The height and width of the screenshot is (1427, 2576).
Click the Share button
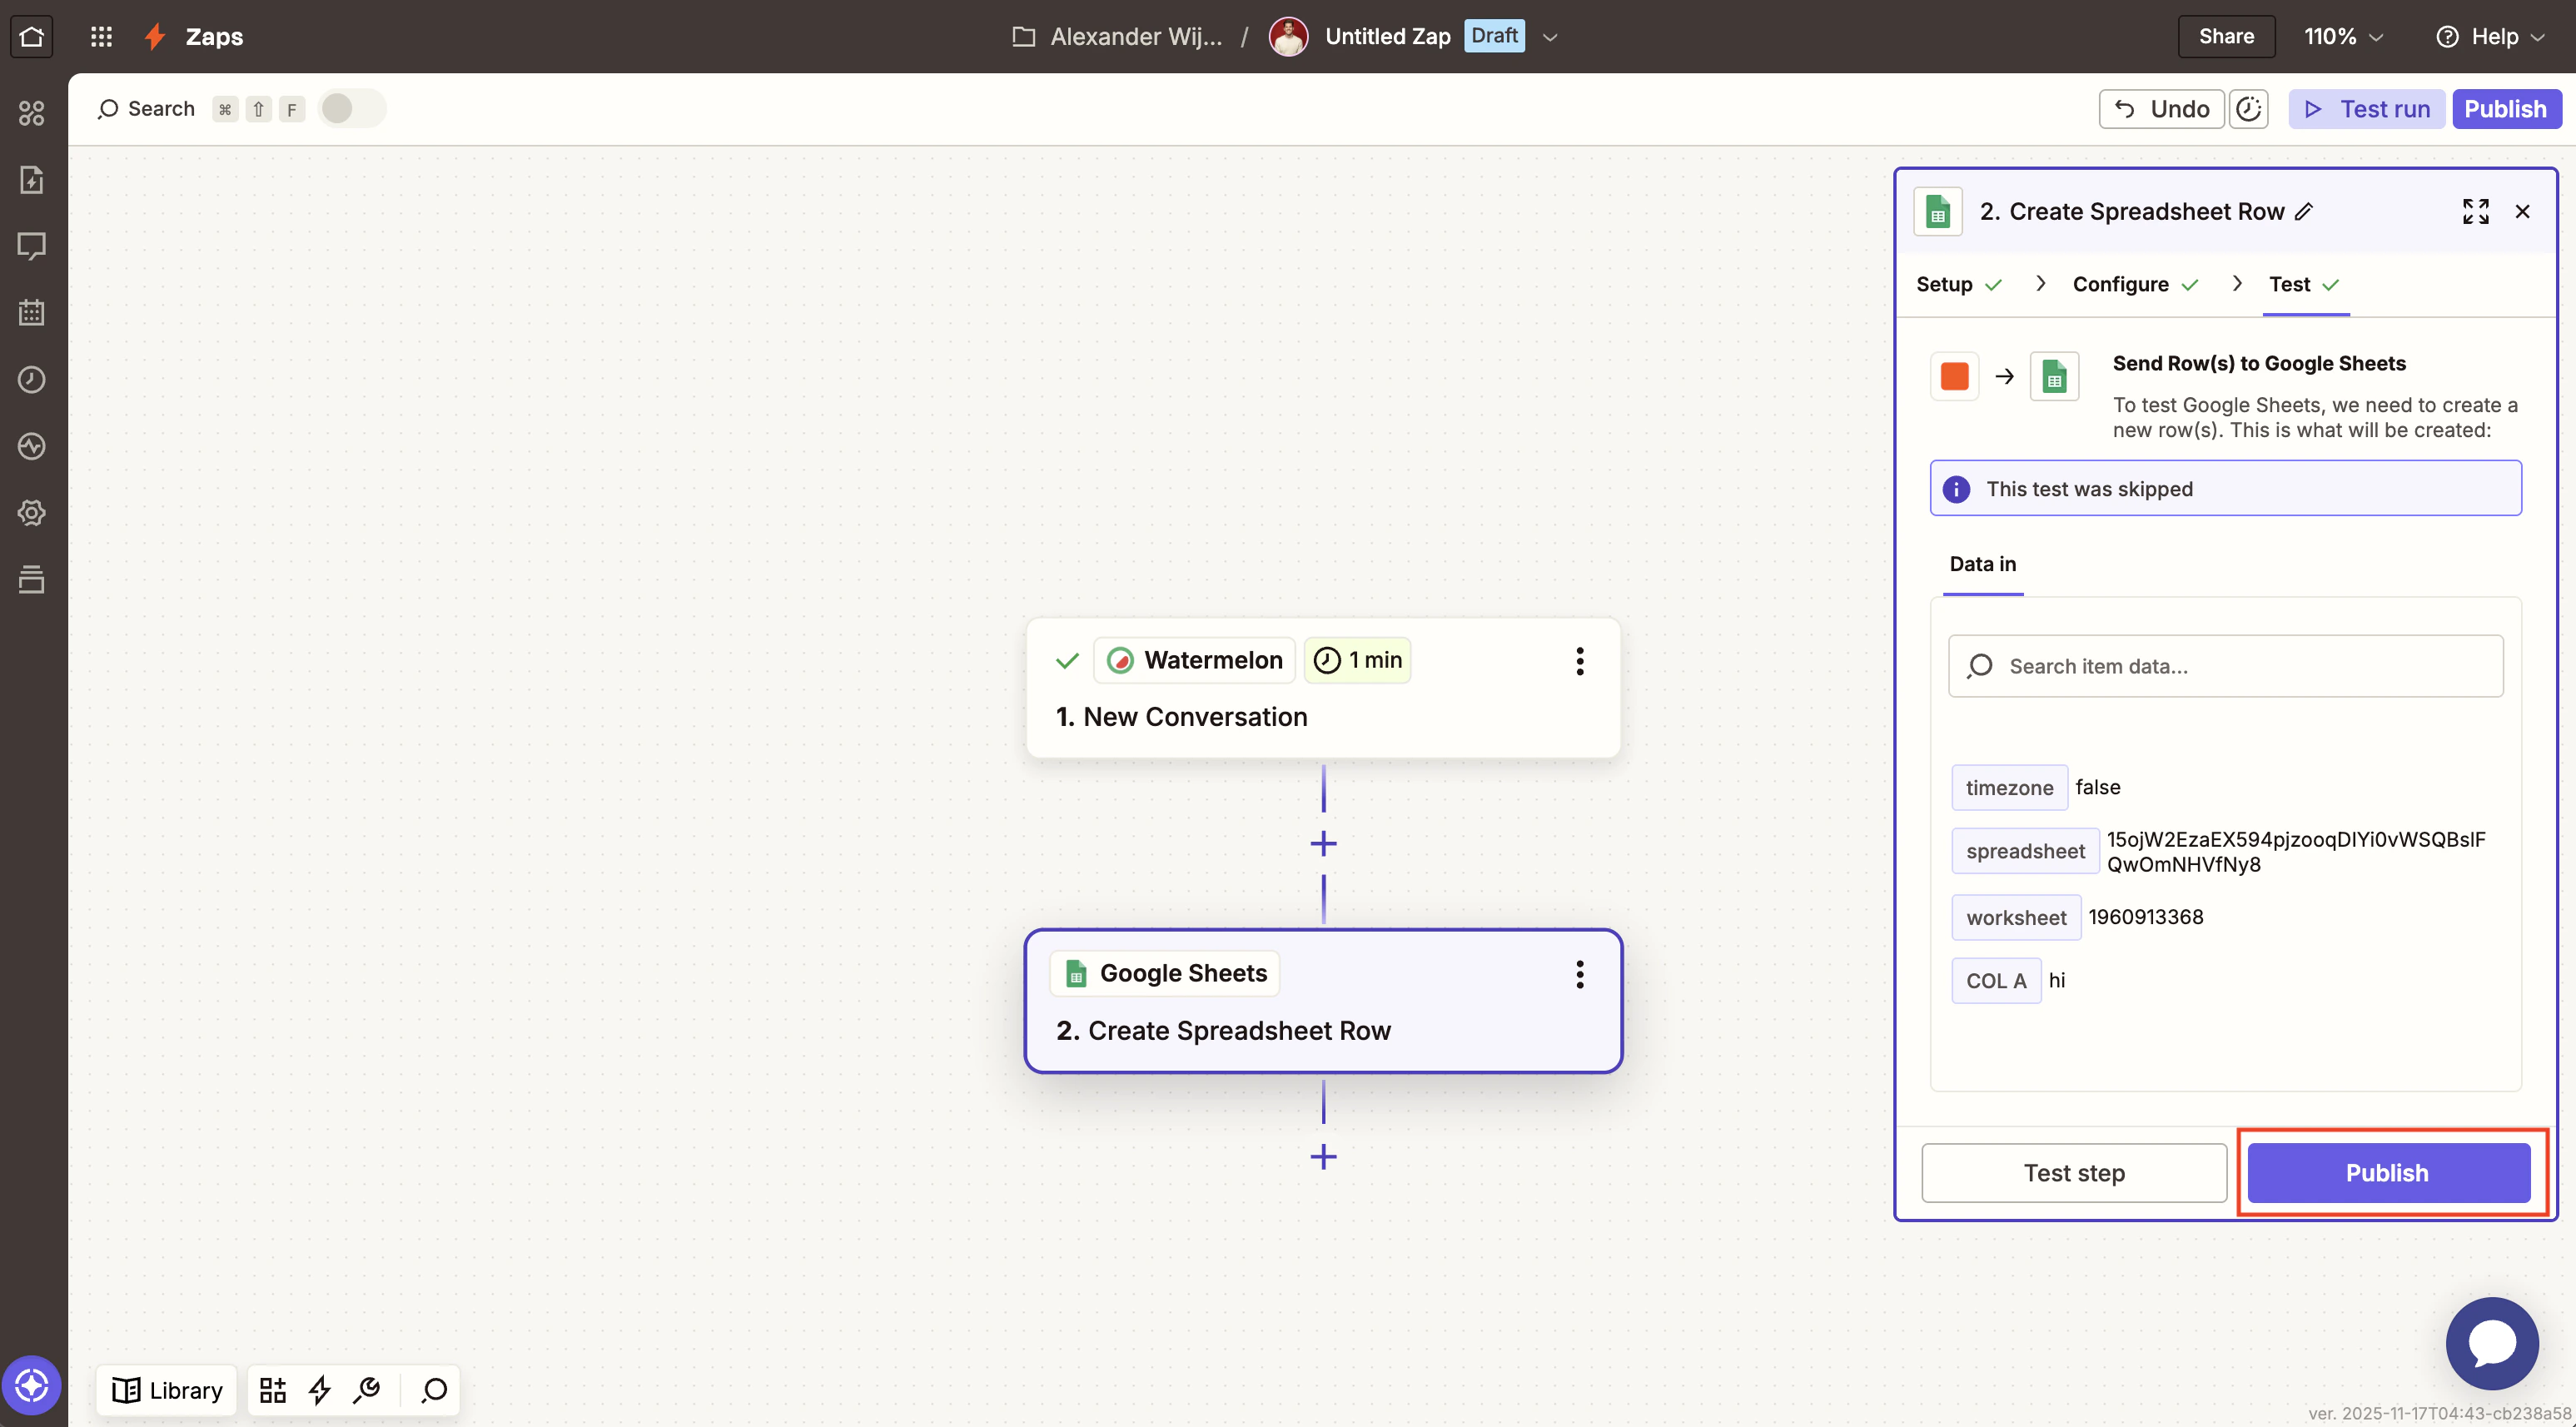click(x=2226, y=37)
